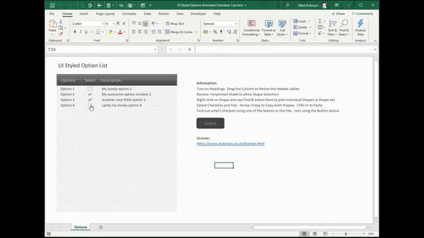Switch to Normal view in the status bar
The width and height of the screenshot is (424, 238).
(304, 233)
